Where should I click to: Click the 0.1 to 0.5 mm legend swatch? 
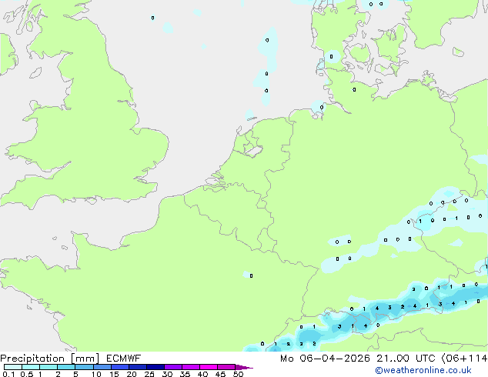click(13, 367)
